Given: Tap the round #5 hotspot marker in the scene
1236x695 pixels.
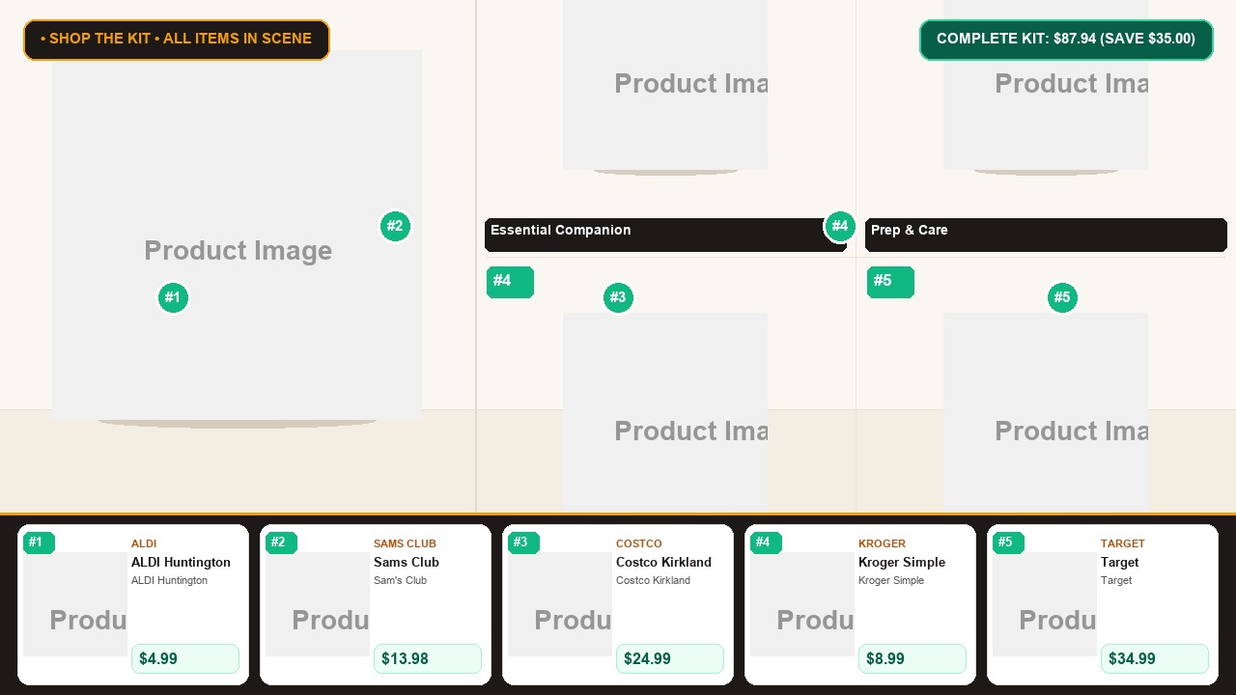Looking at the screenshot, I should coord(1062,297).
